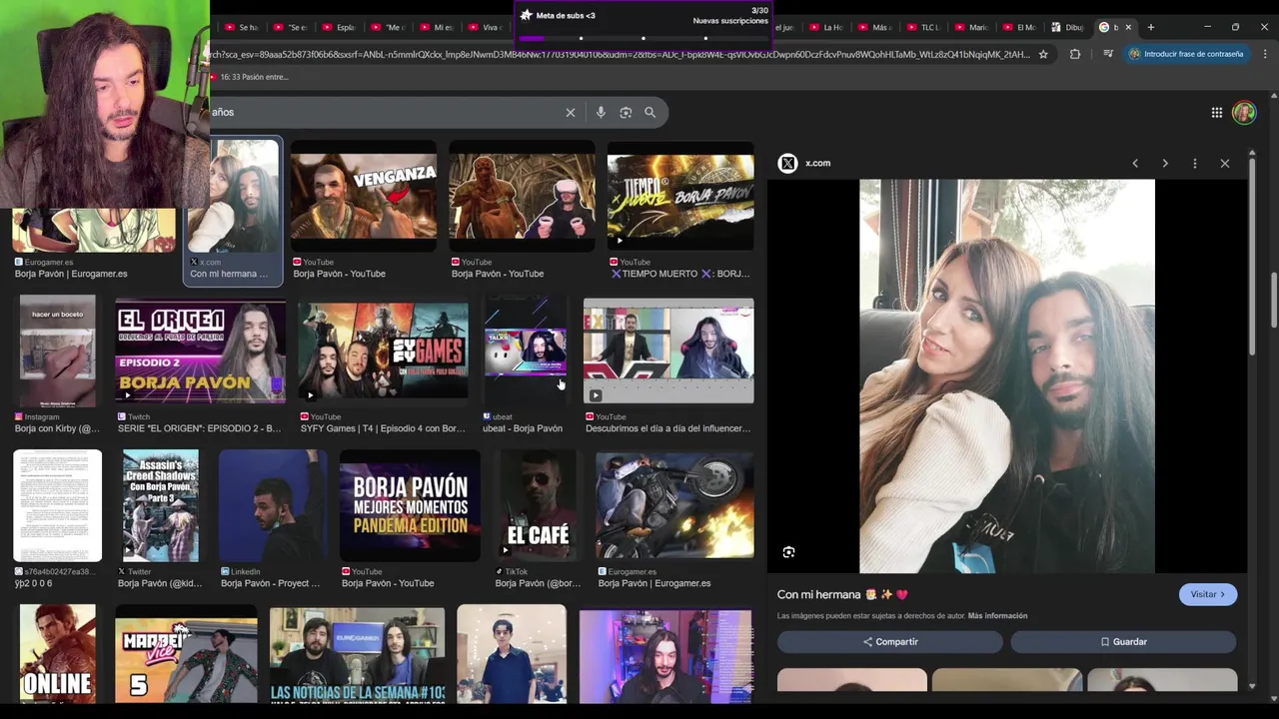1279x719 pixels.
Task: Open Google Lens image search icon
Action: (626, 113)
